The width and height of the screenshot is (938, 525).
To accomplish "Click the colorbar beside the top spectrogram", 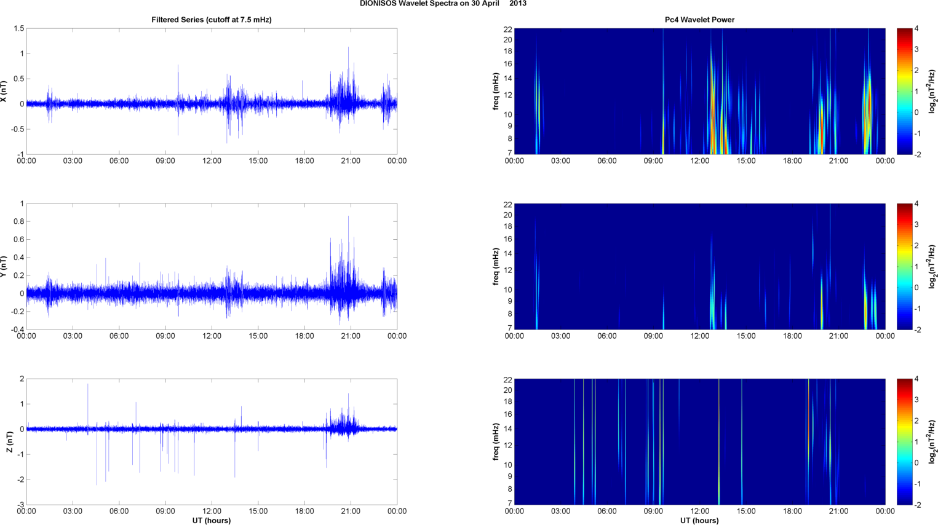I will click(x=904, y=92).
